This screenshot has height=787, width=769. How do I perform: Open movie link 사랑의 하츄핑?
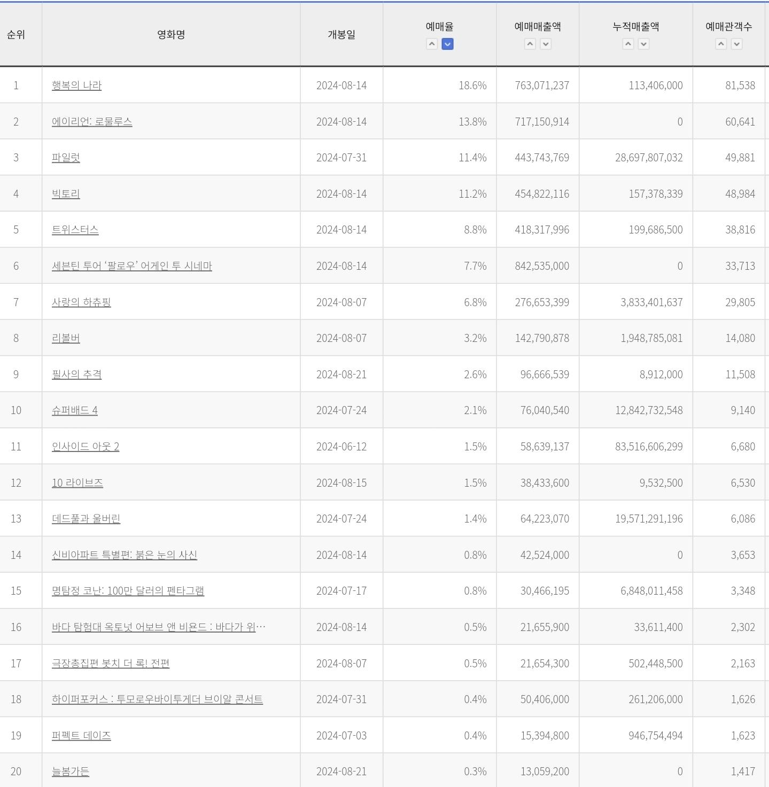81,302
